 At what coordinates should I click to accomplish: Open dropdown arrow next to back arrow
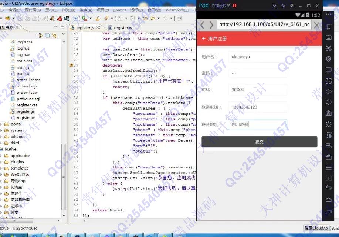click(x=159, y=19)
